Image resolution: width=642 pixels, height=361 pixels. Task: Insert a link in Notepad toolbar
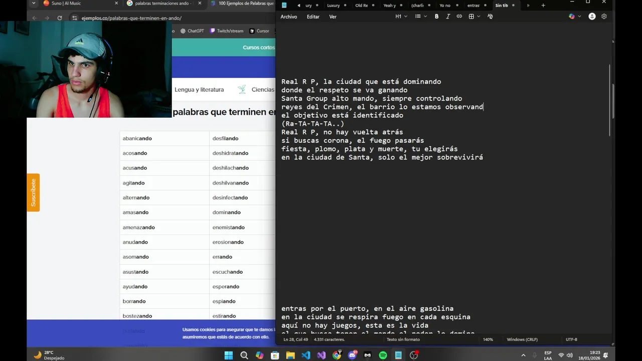click(459, 17)
